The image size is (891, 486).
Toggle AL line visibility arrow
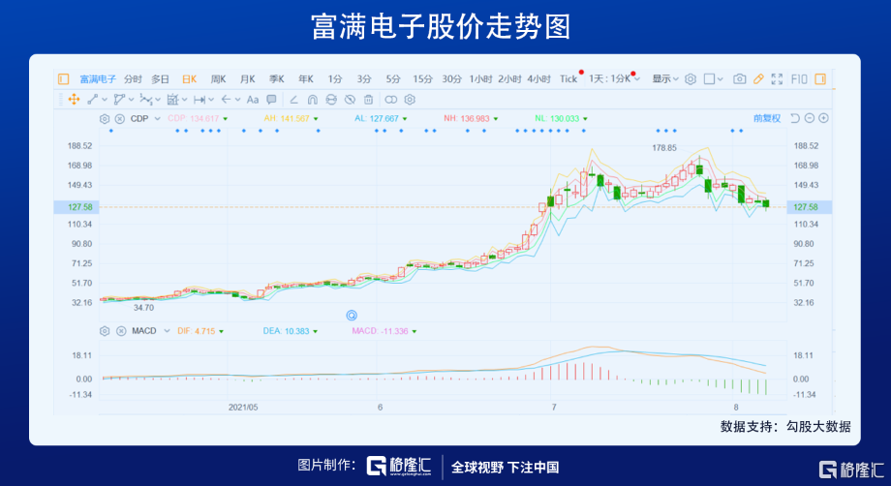pos(405,119)
